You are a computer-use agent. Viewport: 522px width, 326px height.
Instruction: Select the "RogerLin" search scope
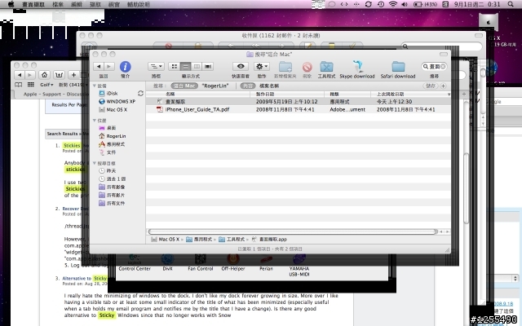[x=215, y=86]
